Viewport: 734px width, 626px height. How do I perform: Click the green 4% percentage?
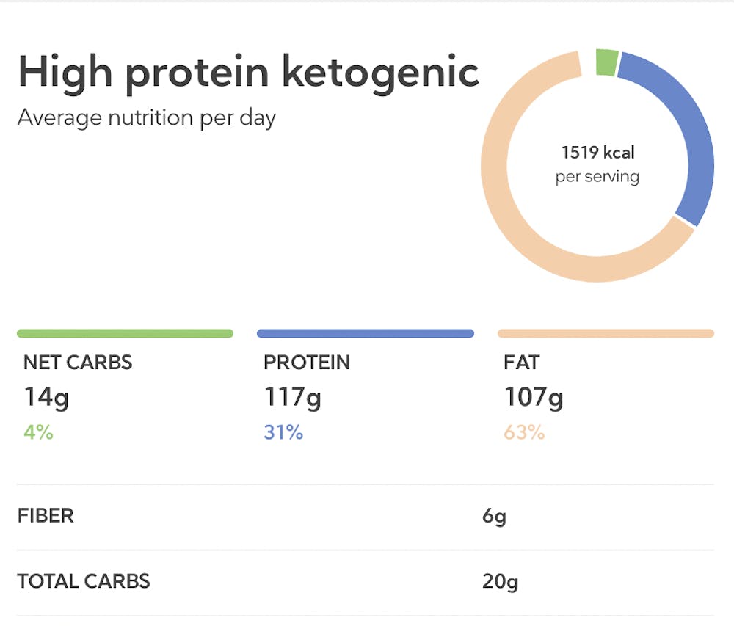[x=38, y=432]
